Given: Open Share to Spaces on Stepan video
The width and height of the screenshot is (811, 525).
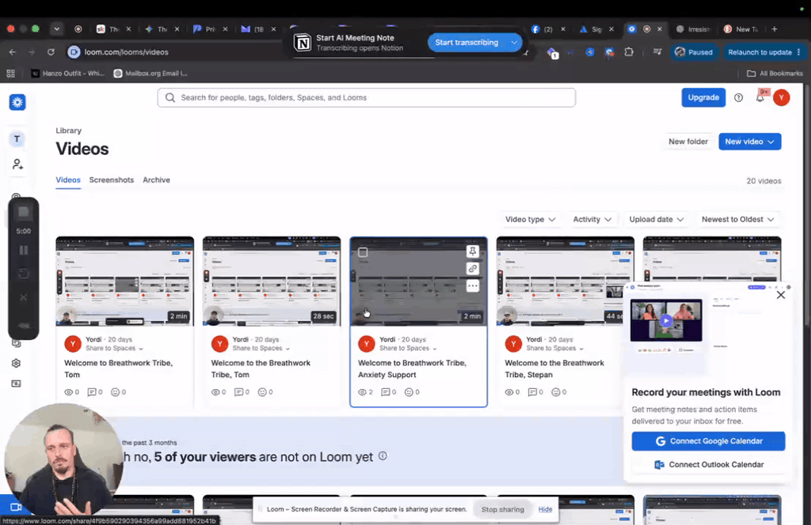Looking at the screenshot, I should click(x=555, y=349).
